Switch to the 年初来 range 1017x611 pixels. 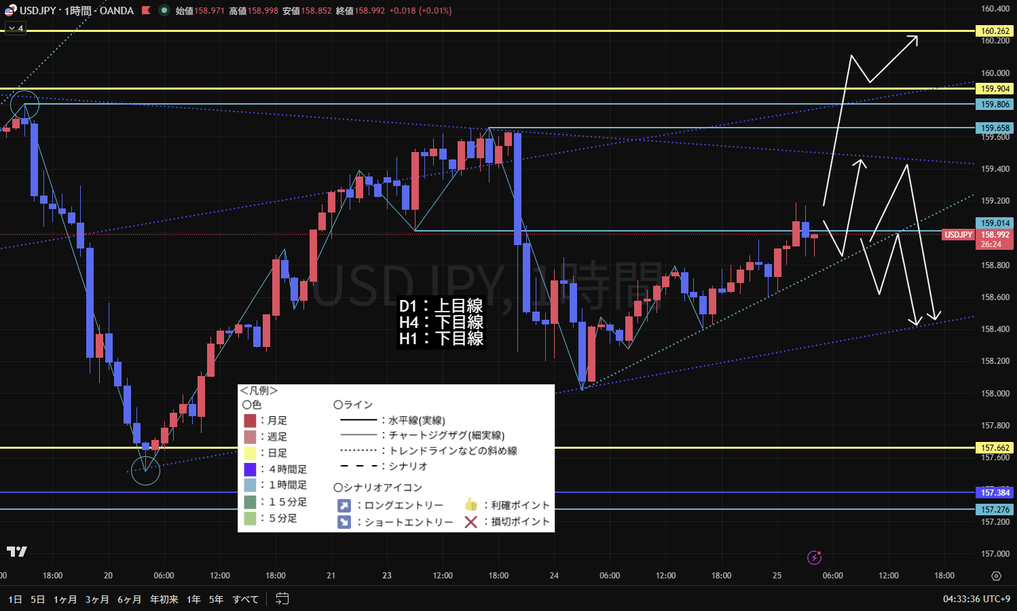coord(164,599)
